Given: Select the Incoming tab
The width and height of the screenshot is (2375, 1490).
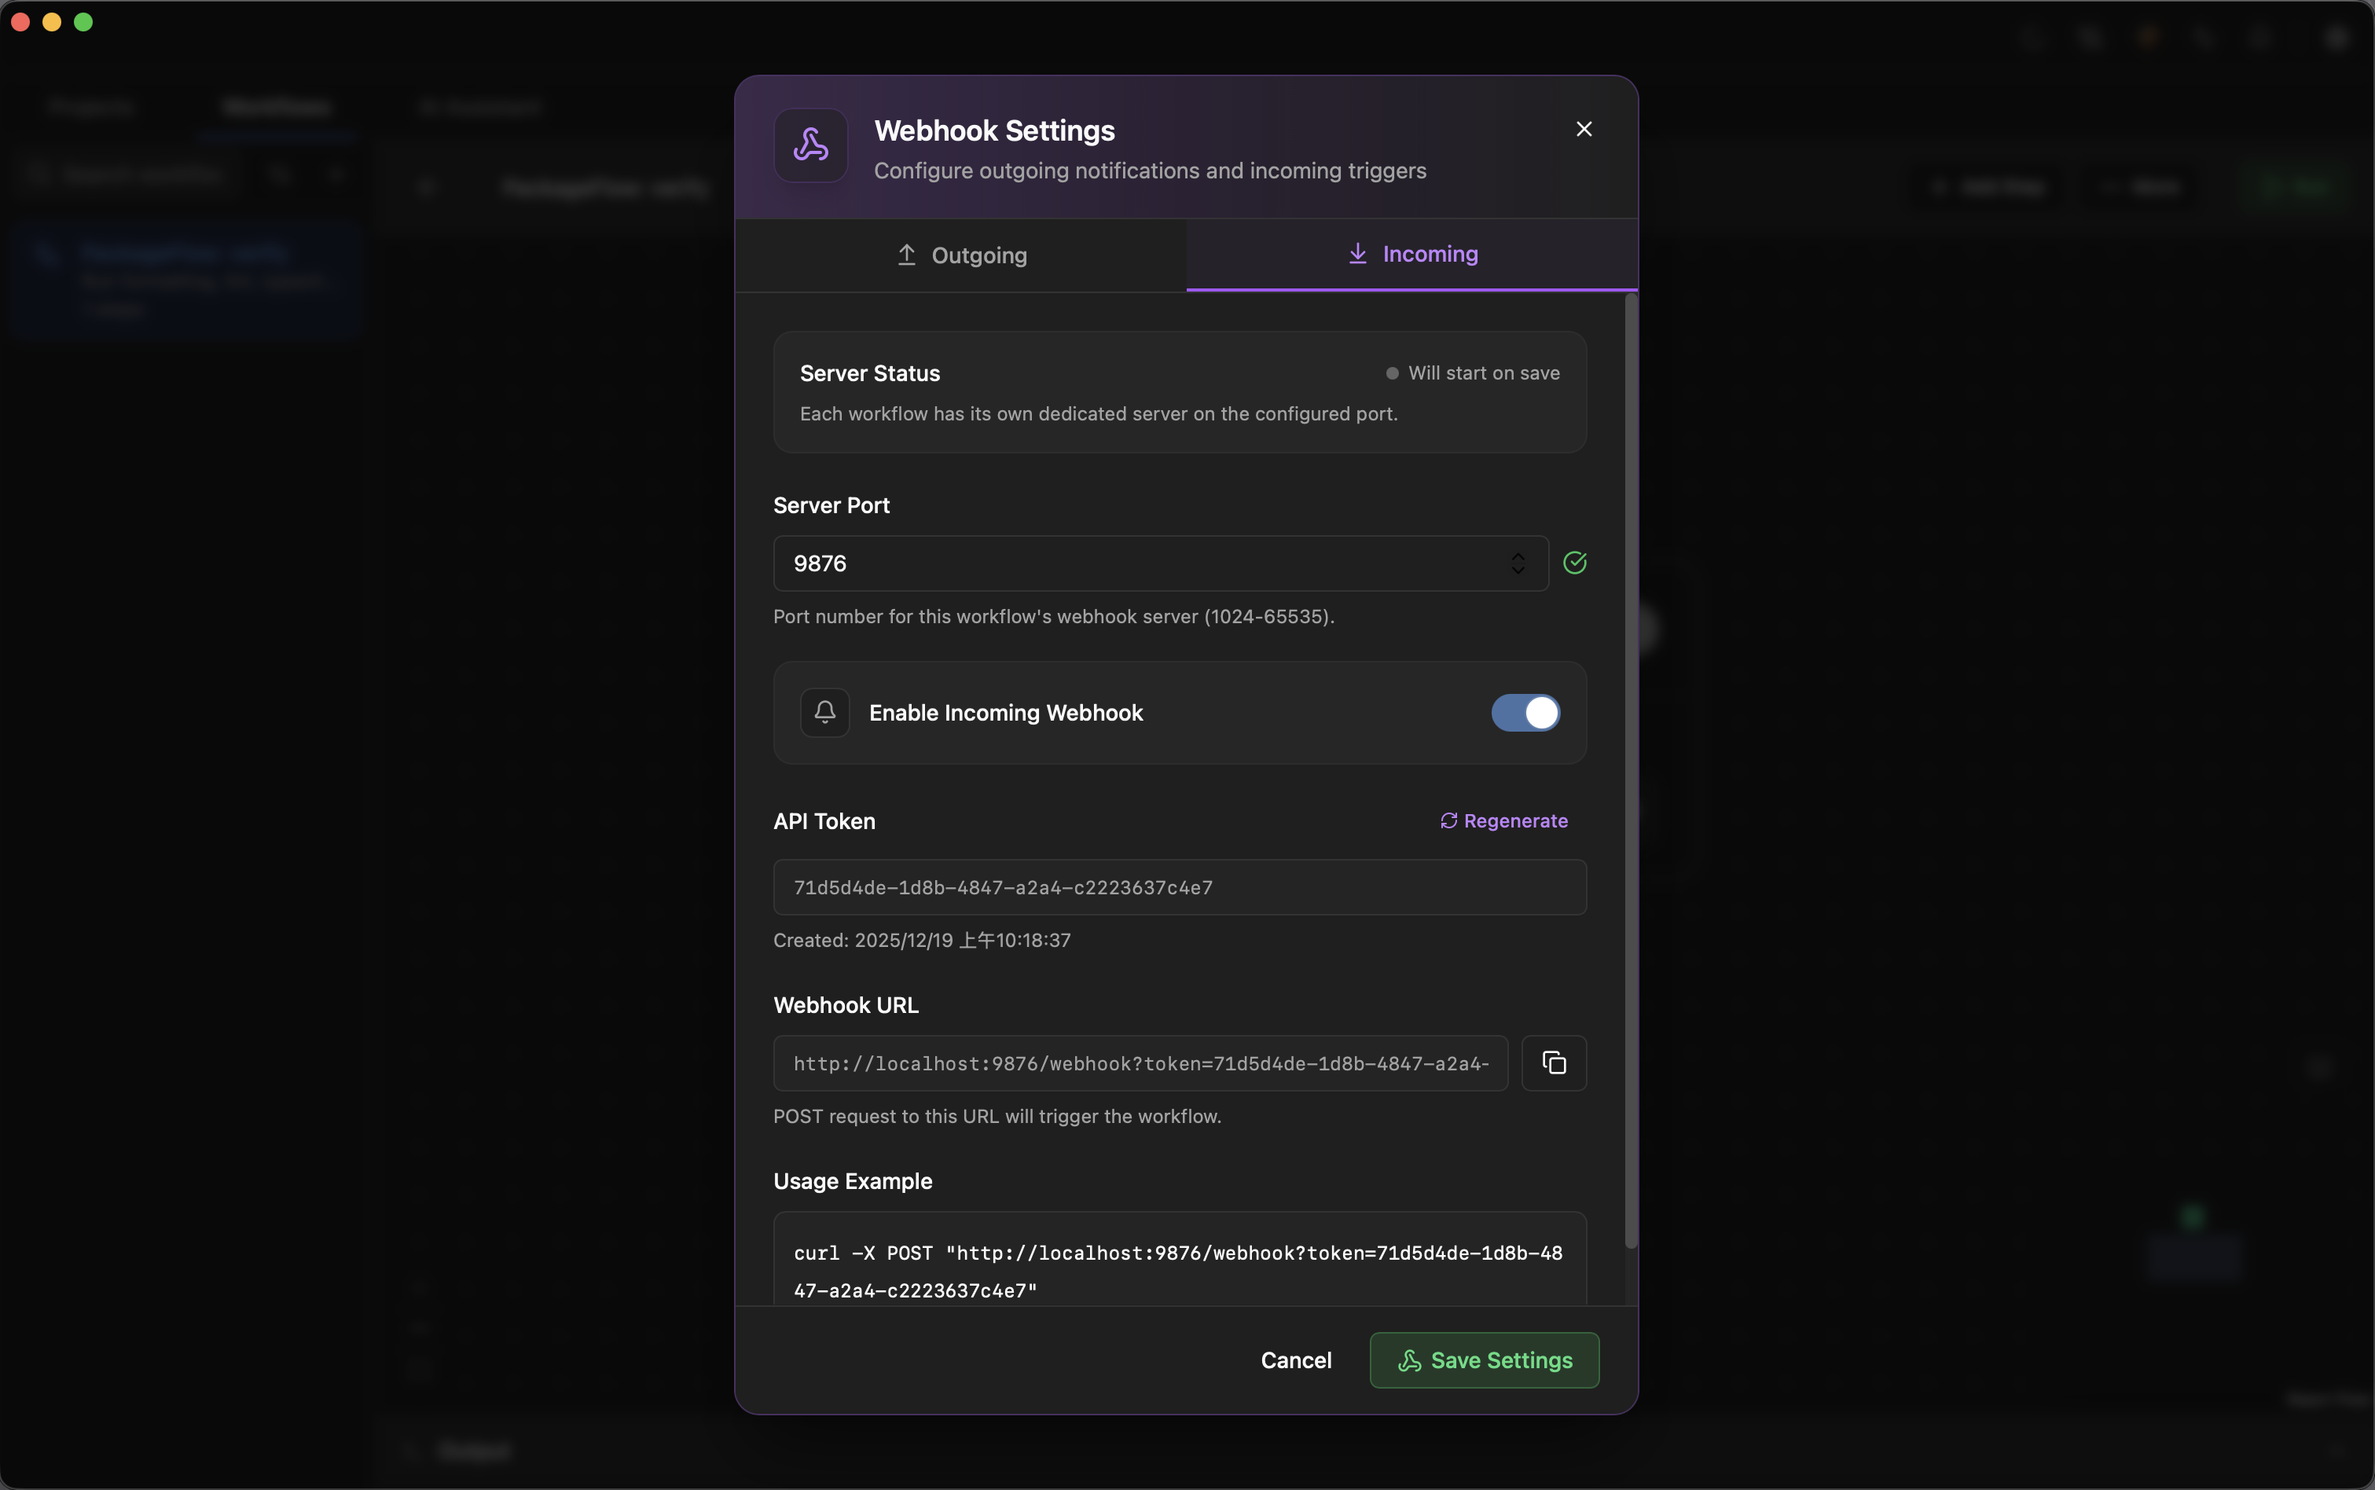Looking at the screenshot, I should click(1411, 255).
